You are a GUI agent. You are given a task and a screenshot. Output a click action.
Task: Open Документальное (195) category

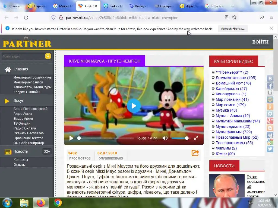pyautogui.click(x=236, y=78)
